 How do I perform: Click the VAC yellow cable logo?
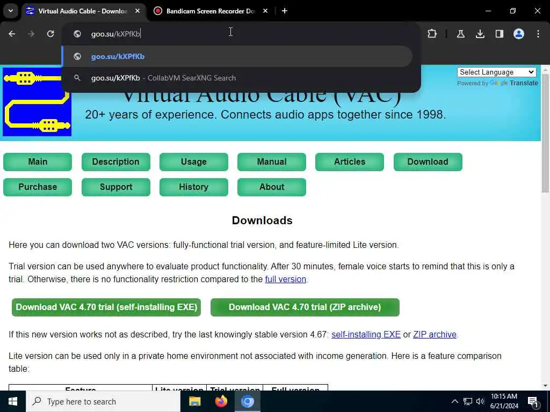tap(37, 101)
